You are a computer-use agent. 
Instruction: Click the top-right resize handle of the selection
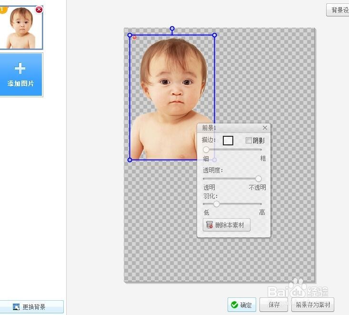coord(214,35)
